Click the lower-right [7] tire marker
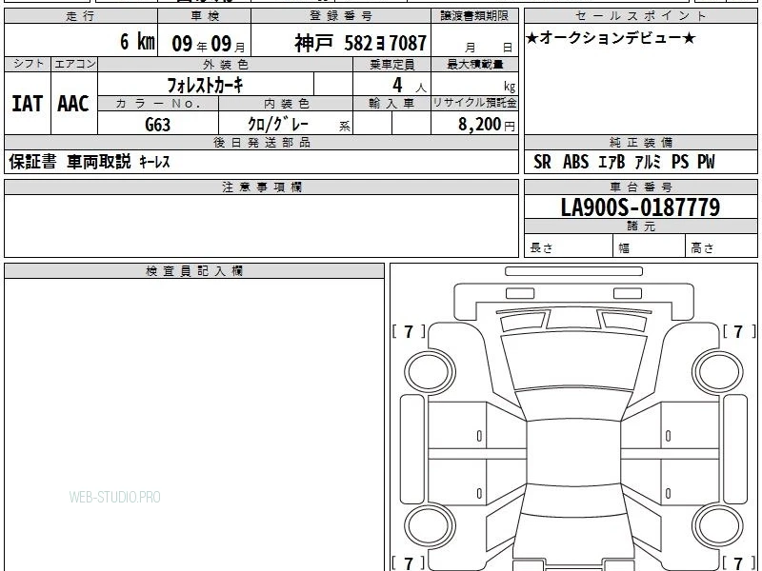 pyautogui.click(x=739, y=563)
